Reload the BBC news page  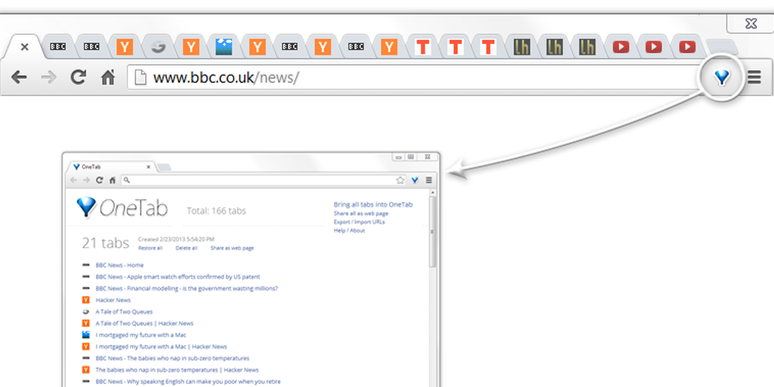[x=78, y=77]
